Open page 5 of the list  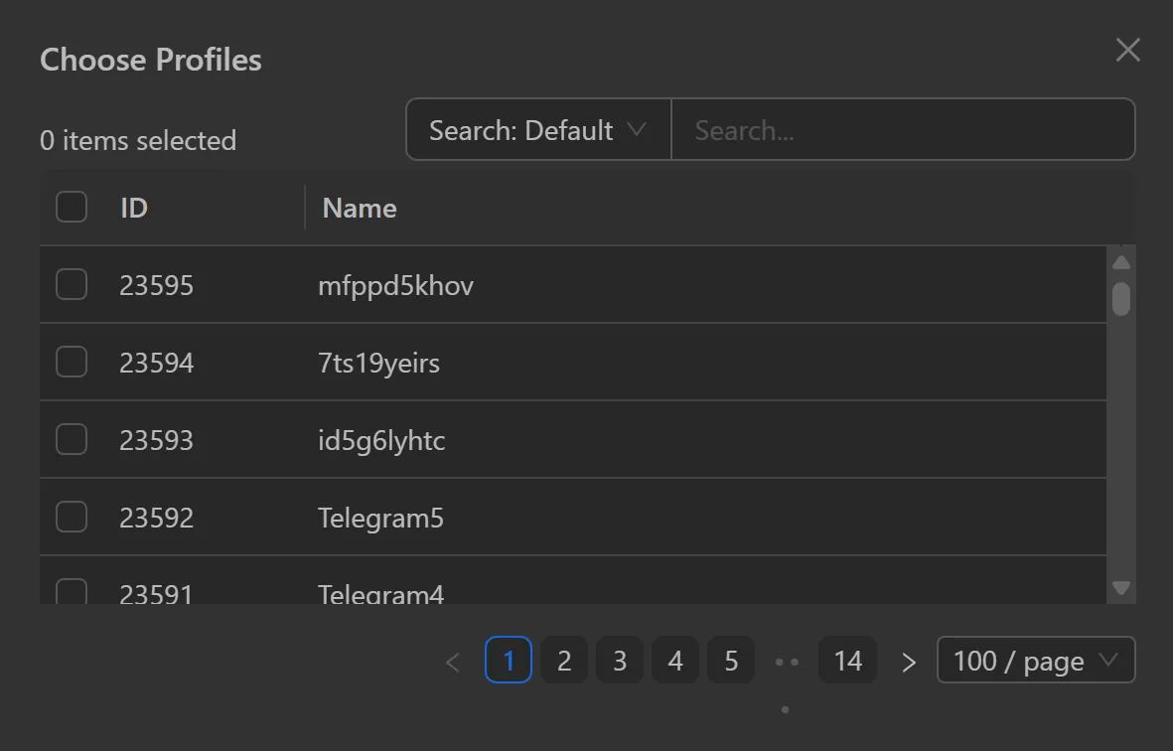pos(731,660)
